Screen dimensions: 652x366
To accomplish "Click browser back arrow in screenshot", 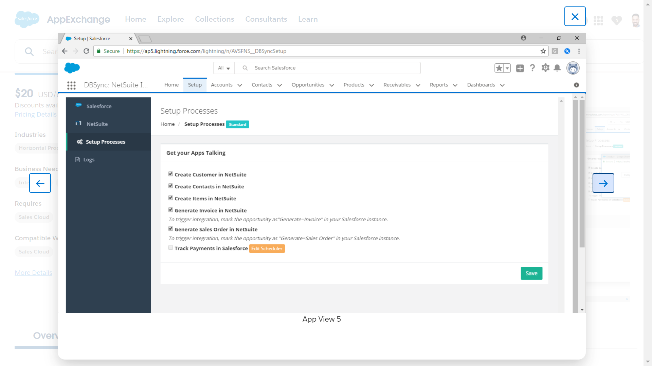I will [65, 51].
